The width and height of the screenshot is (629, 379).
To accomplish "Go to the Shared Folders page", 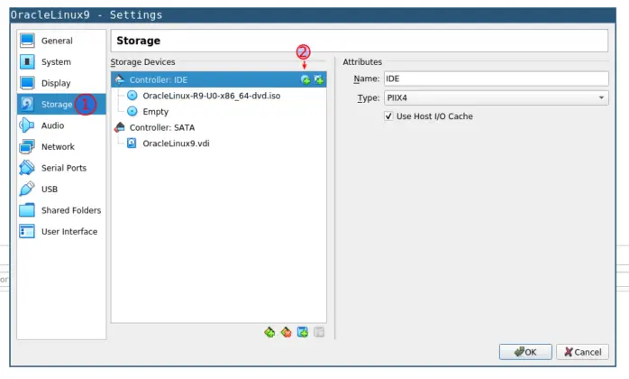I will [x=70, y=210].
